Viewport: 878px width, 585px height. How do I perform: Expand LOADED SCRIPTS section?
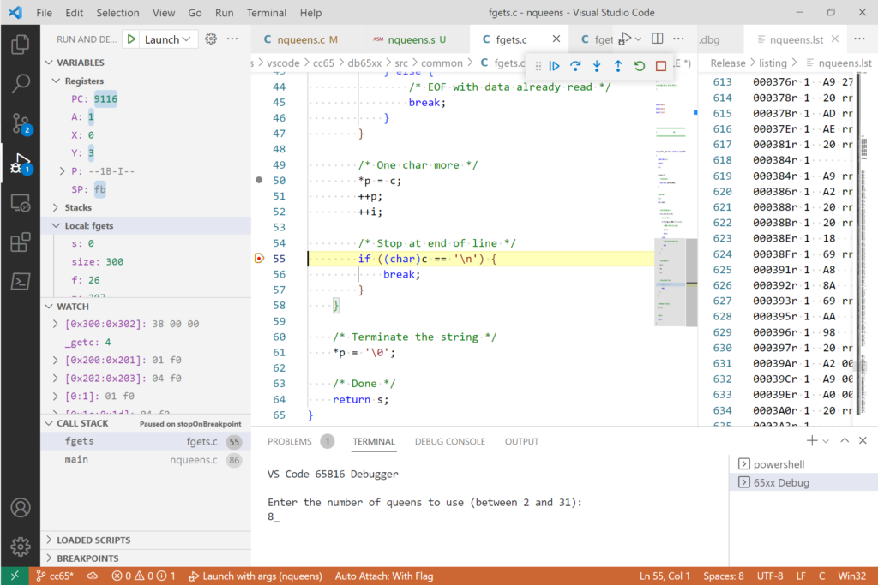[146, 540]
